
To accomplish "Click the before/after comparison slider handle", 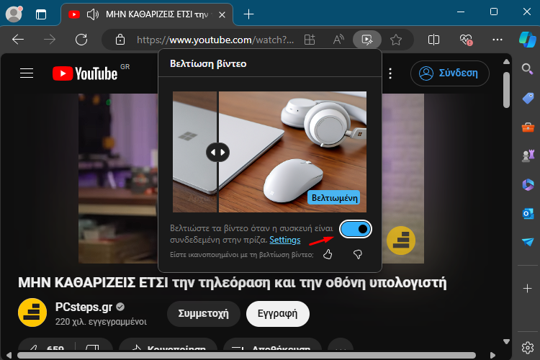I will pos(217,152).
